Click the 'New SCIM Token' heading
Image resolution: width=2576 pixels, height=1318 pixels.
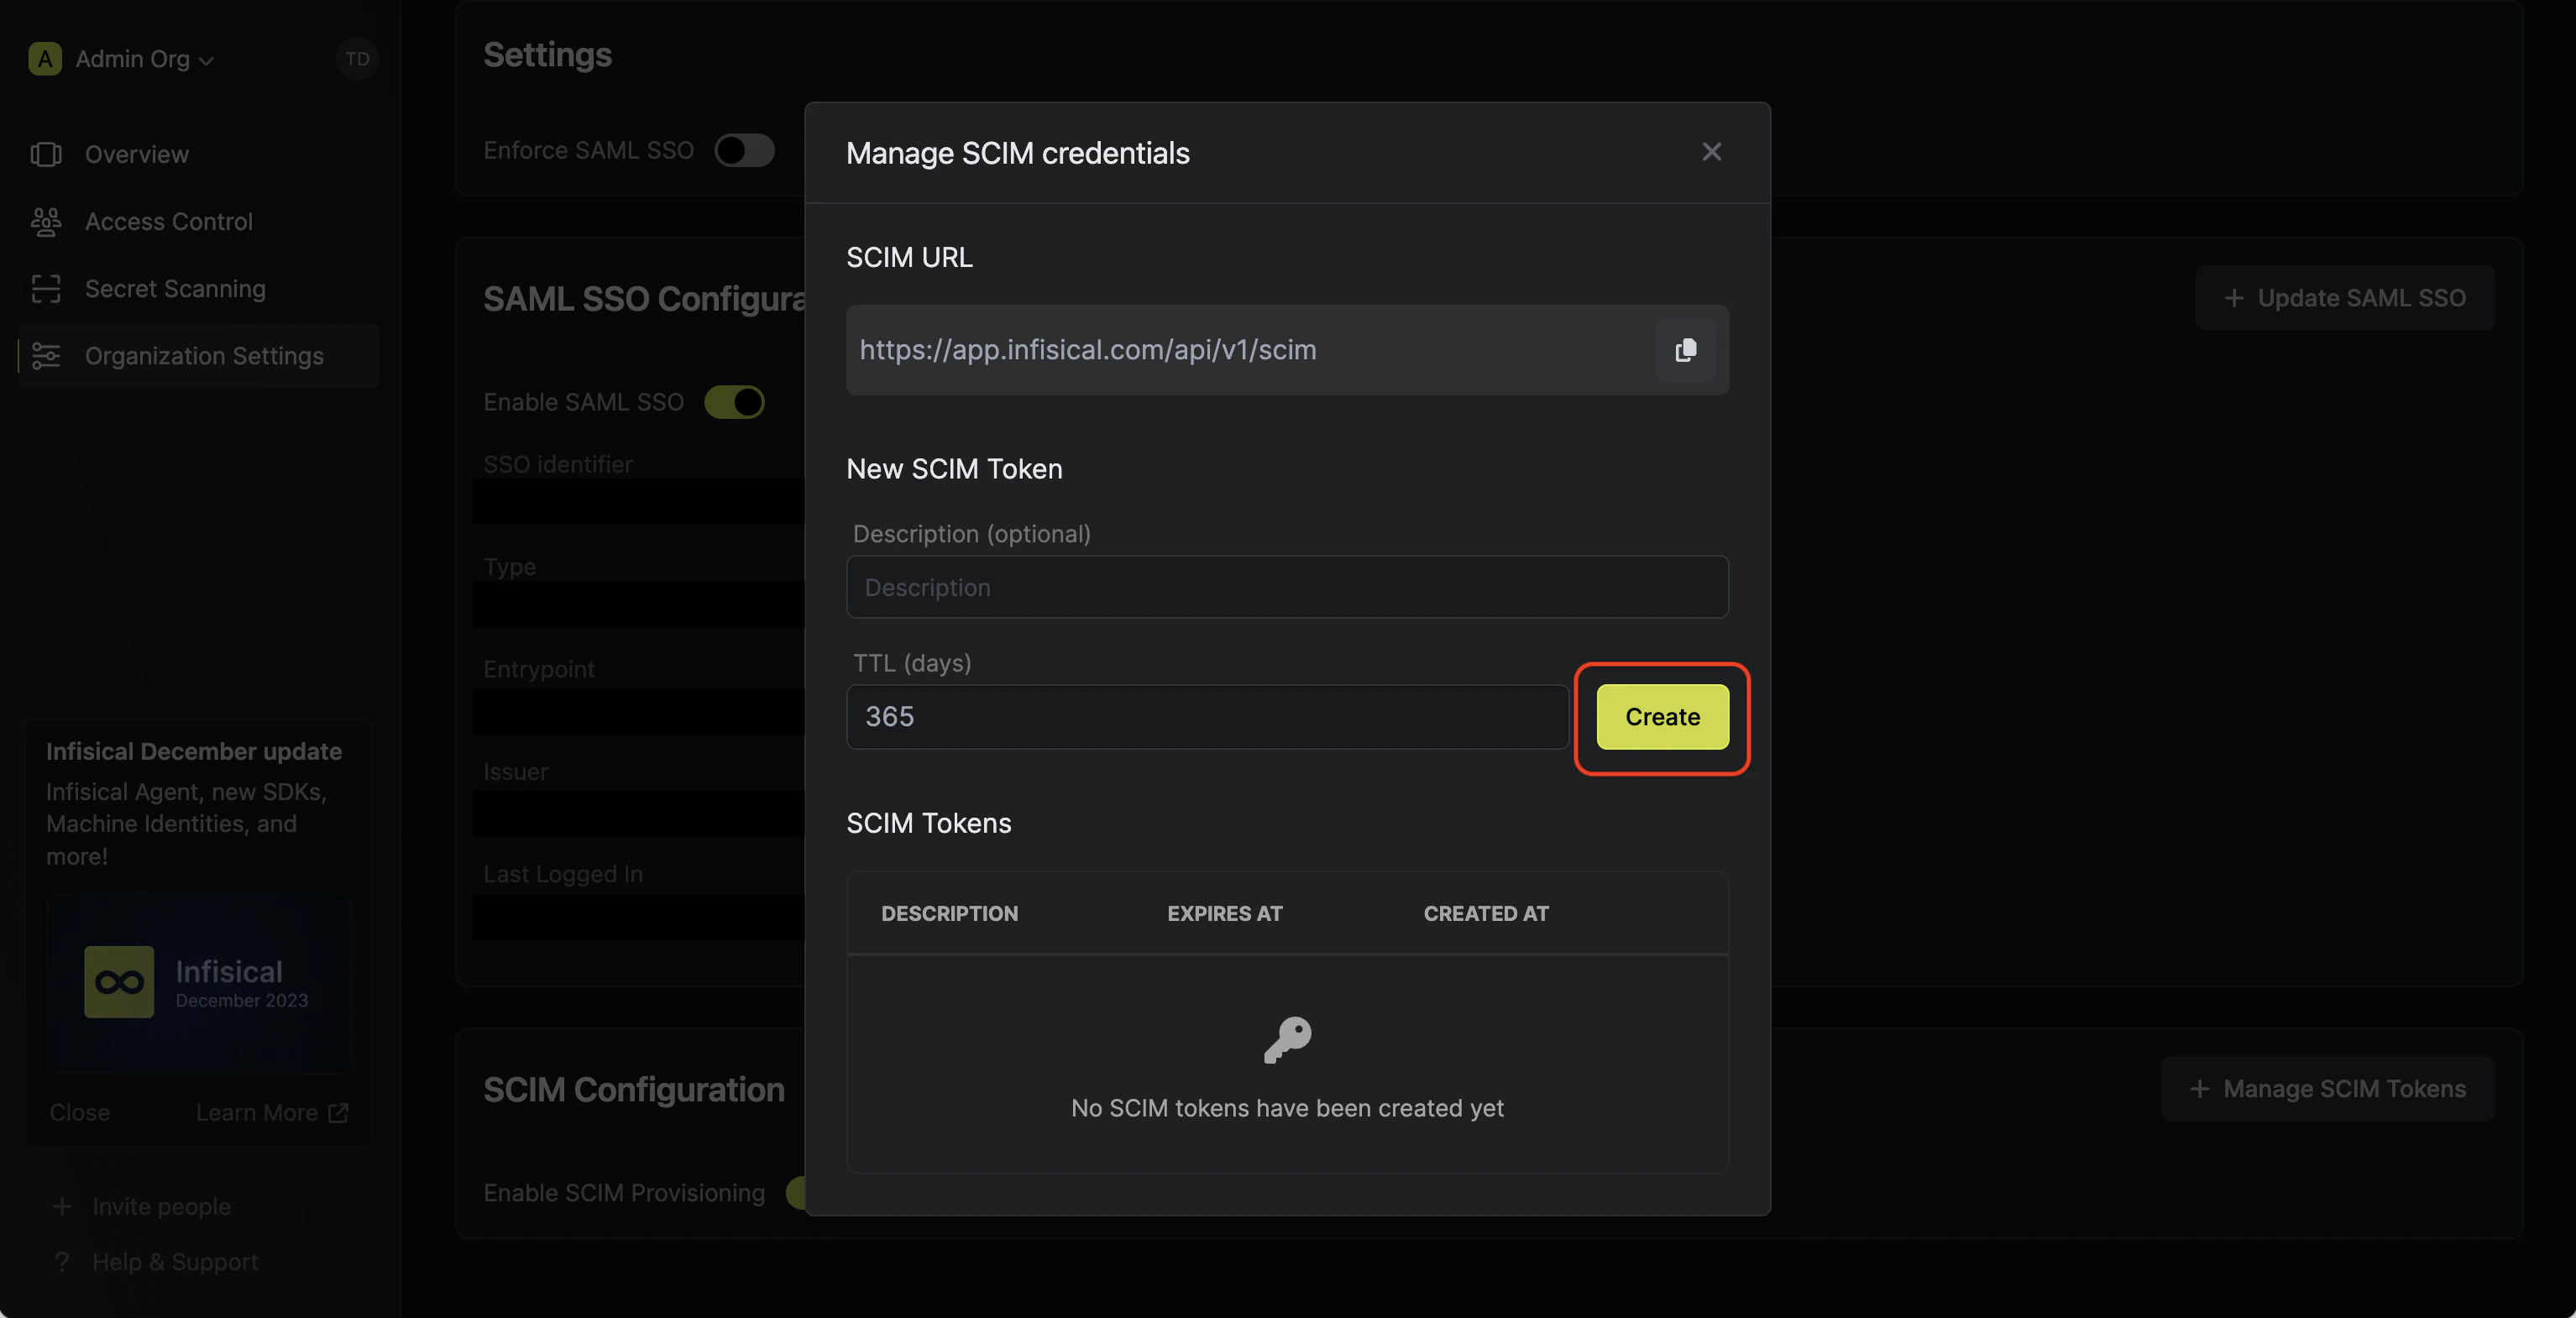[954, 469]
